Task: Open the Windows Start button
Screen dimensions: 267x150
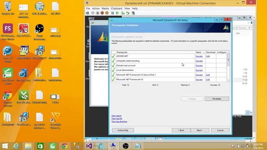Action: [5, 146]
